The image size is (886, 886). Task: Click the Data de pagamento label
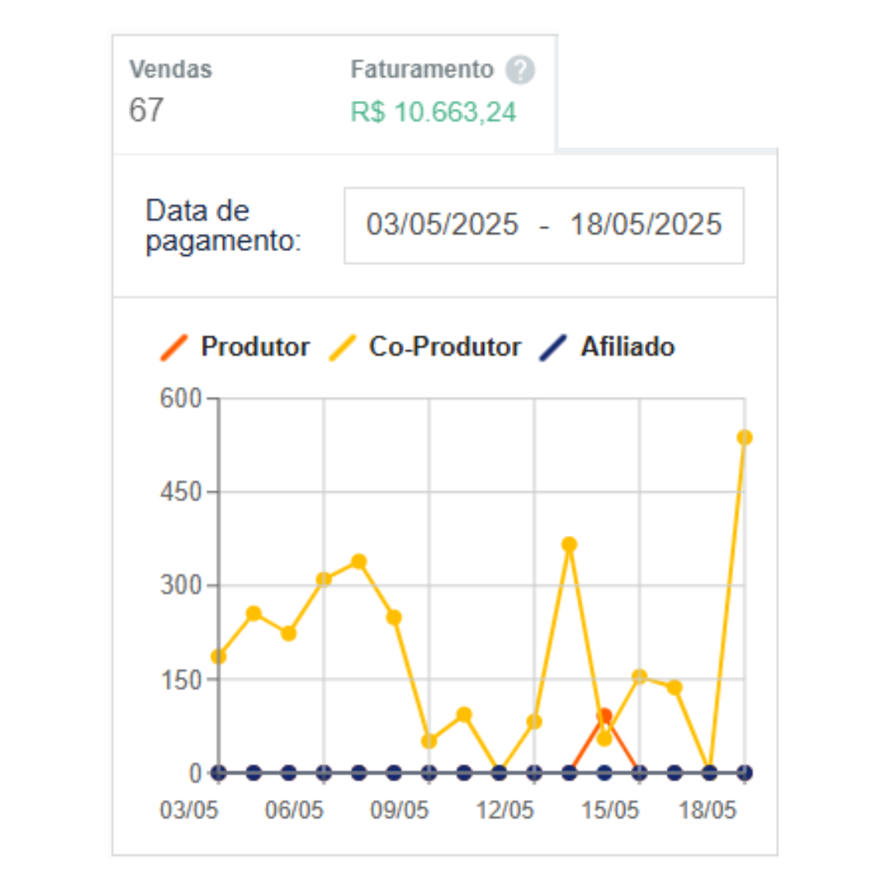[x=223, y=226]
